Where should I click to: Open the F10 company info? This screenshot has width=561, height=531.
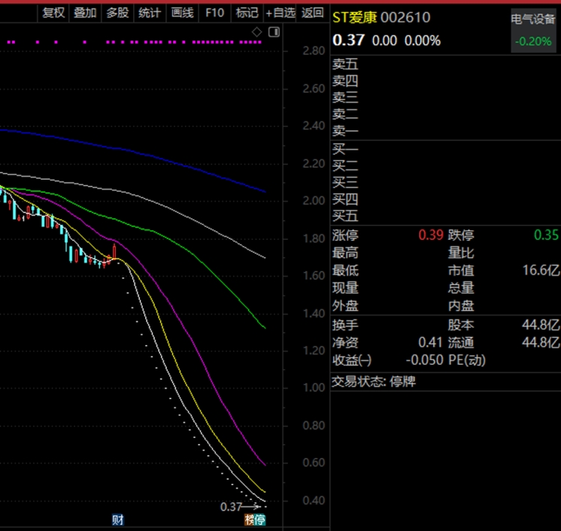coord(214,13)
